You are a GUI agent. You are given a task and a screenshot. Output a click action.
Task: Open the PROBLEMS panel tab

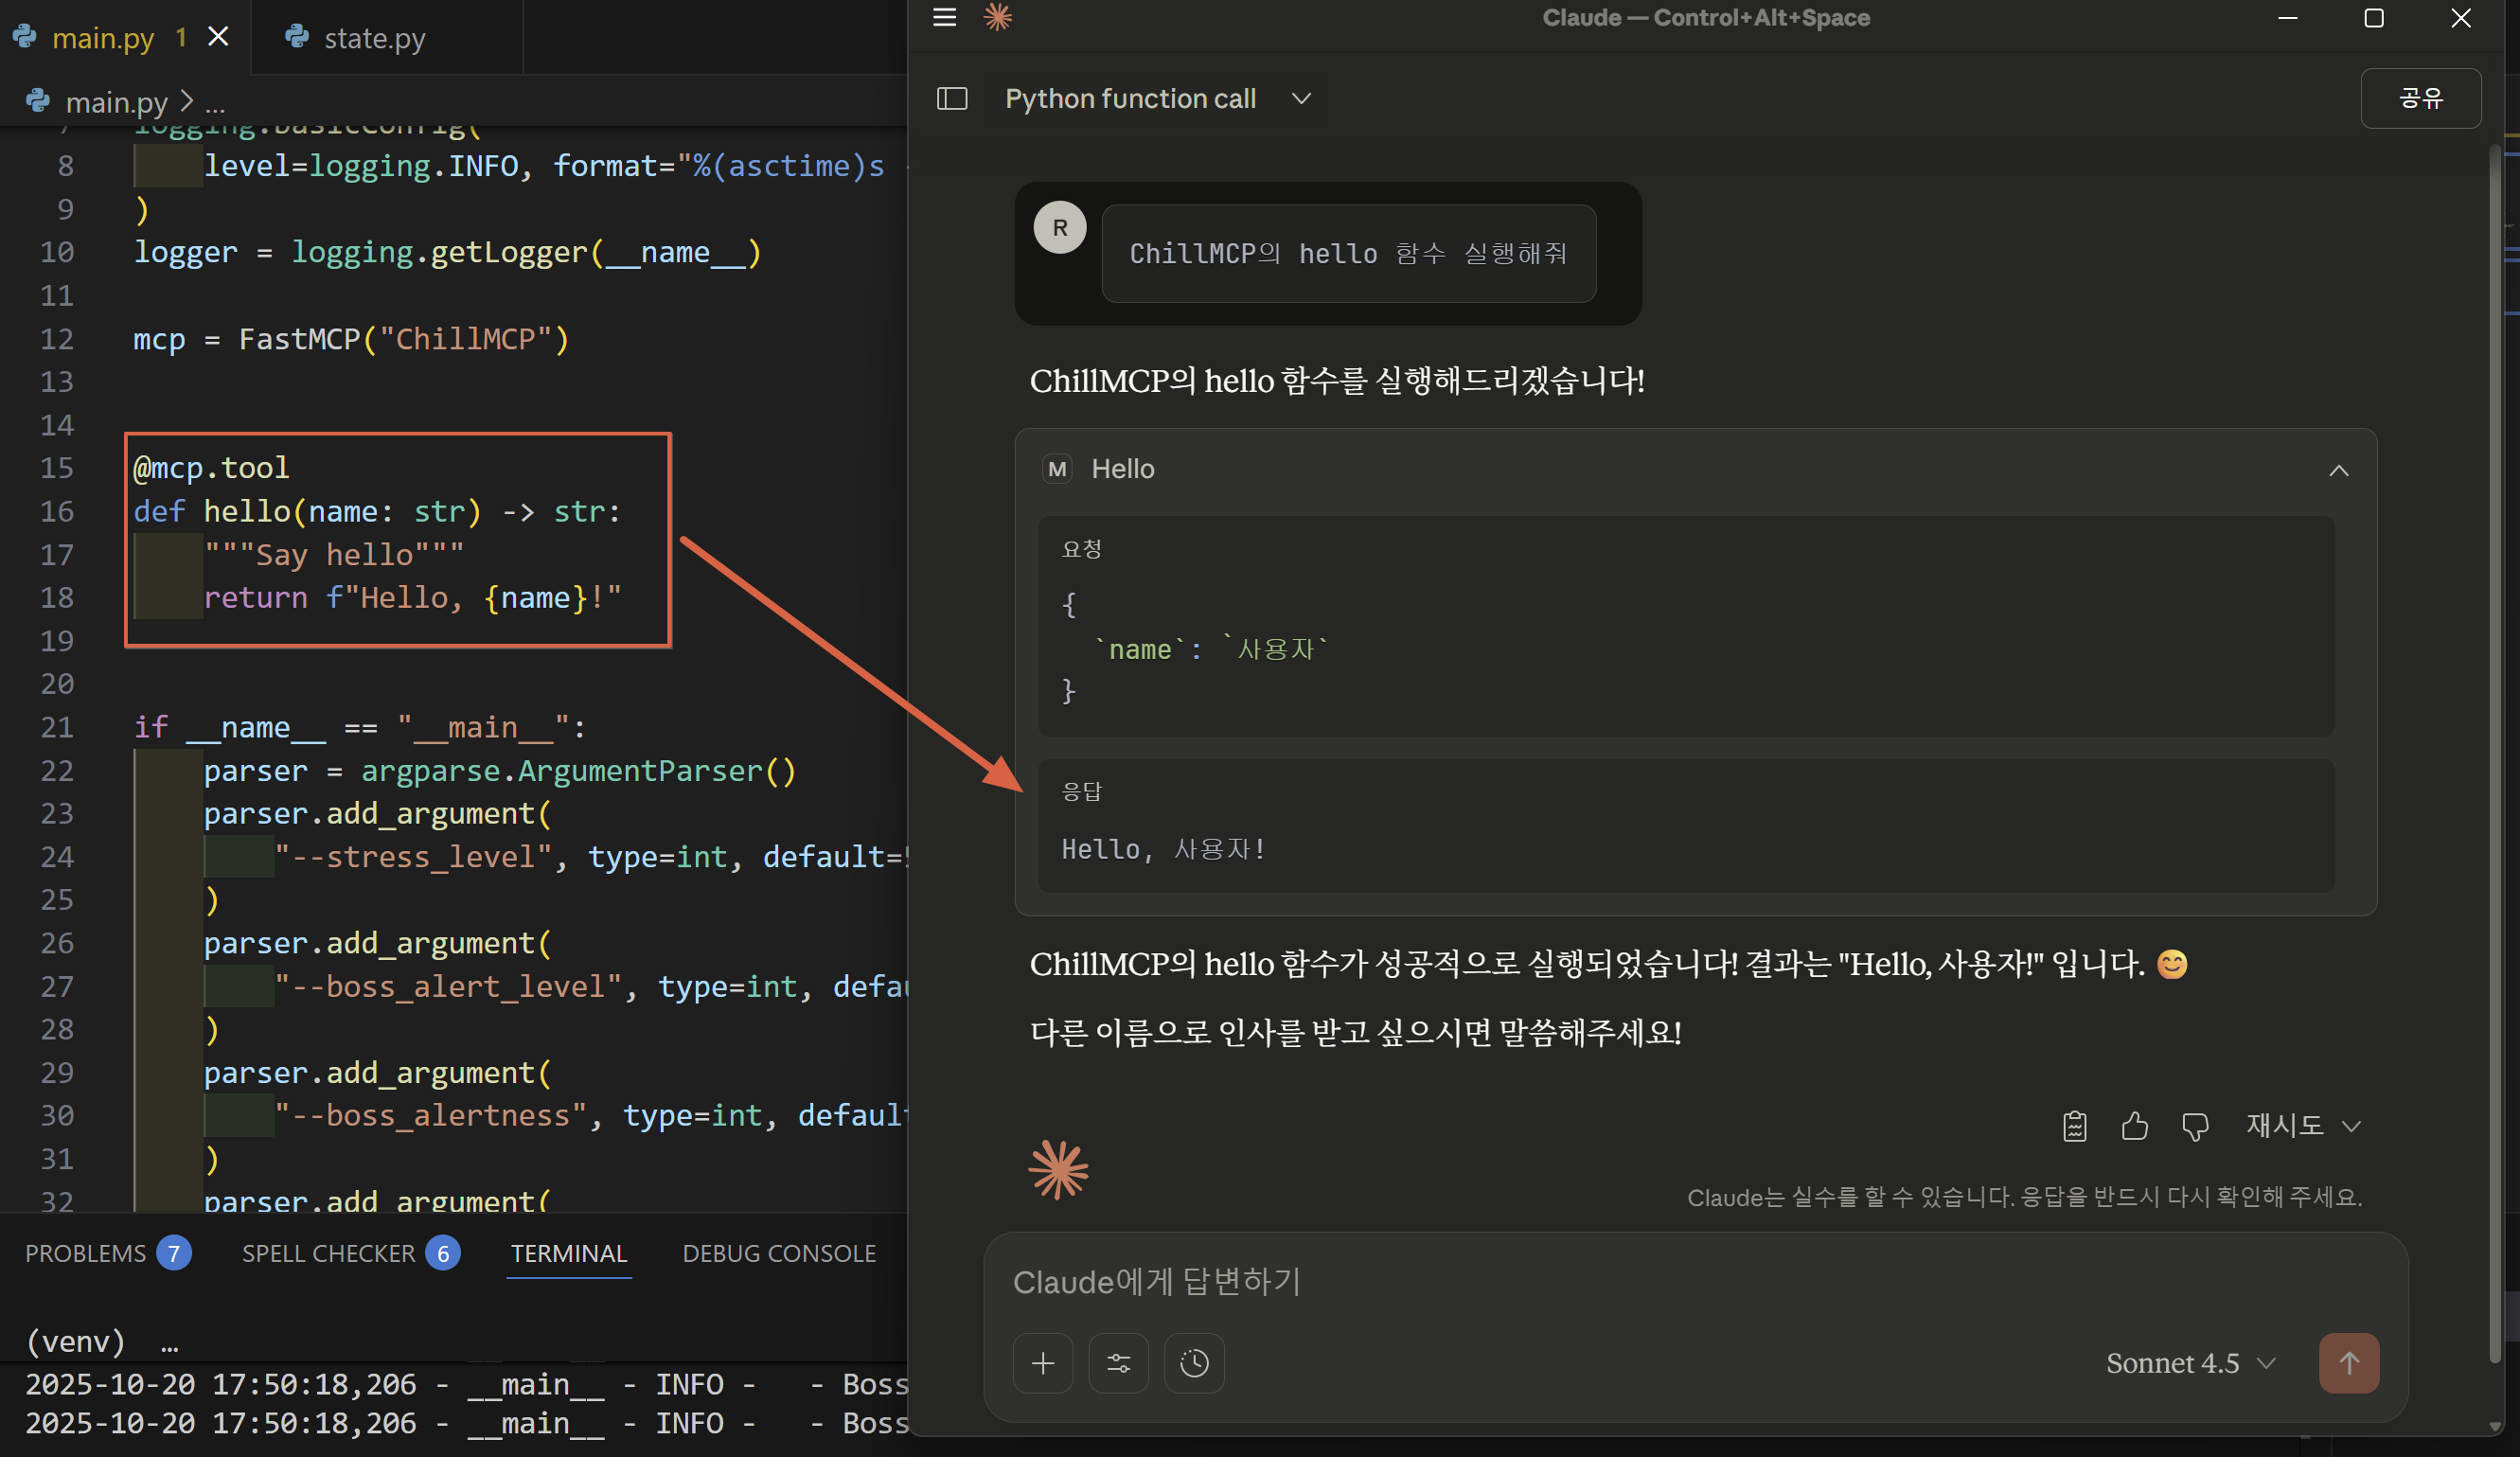pos(86,1253)
